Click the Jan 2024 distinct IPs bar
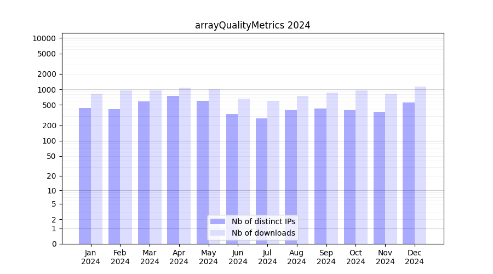 coord(85,175)
